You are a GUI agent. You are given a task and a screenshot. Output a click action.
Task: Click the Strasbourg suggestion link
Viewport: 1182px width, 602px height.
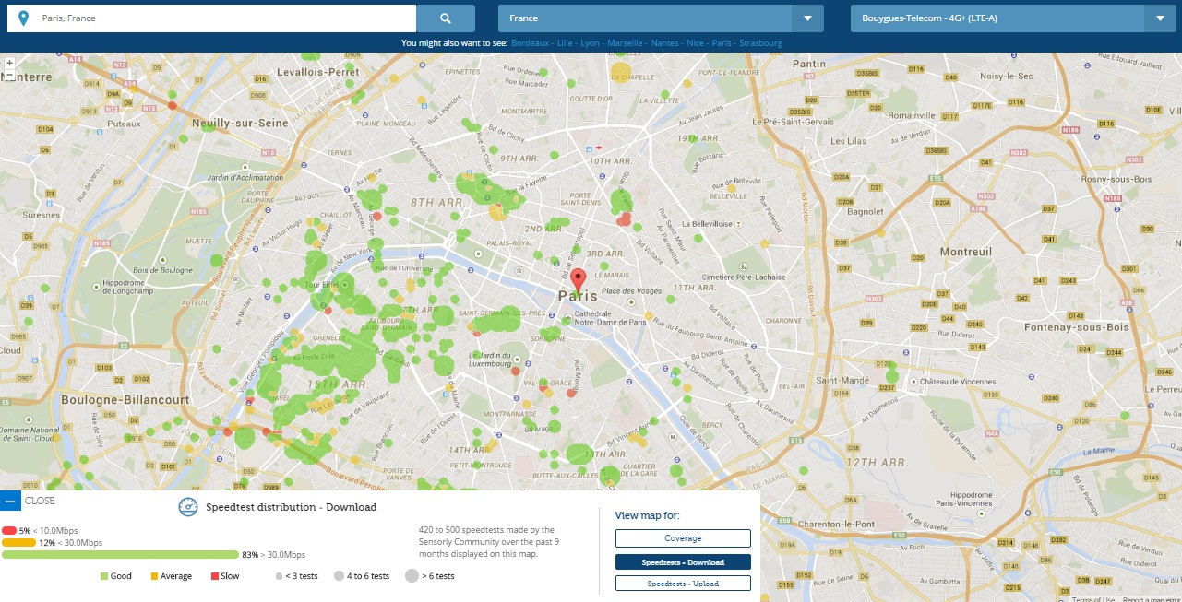pos(760,43)
